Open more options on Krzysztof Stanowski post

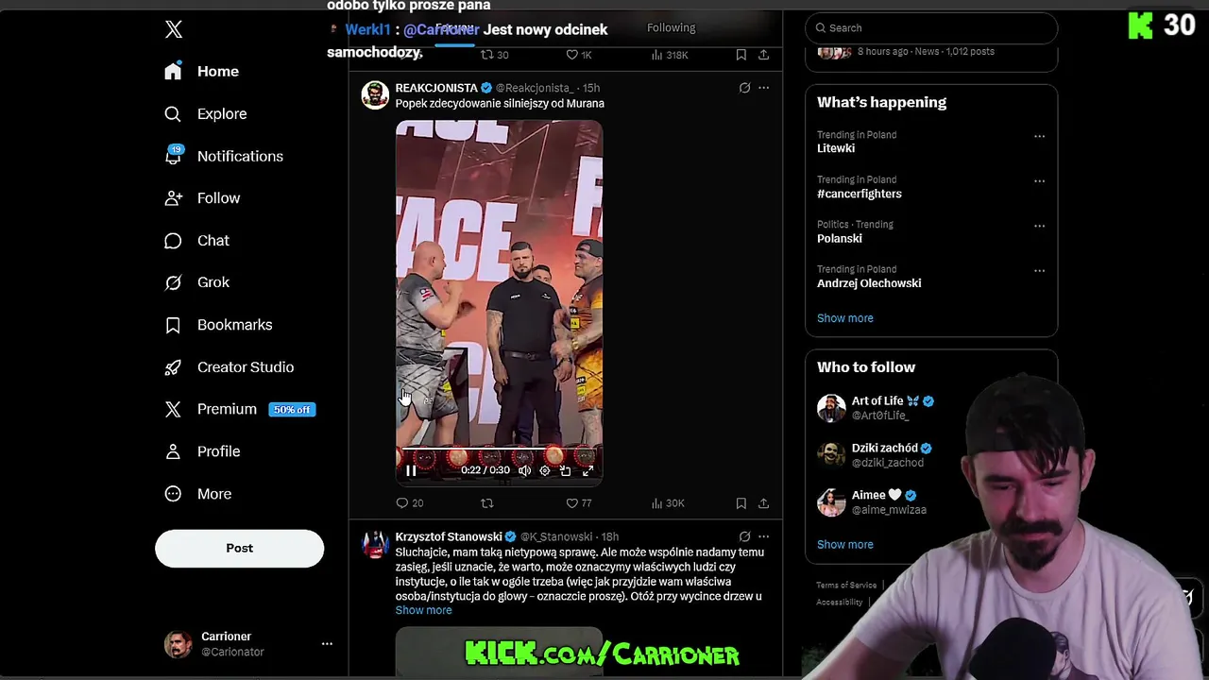click(763, 536)
